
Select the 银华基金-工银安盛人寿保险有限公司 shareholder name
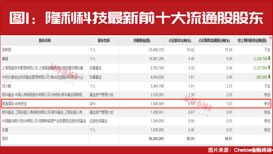click(43, 112)
